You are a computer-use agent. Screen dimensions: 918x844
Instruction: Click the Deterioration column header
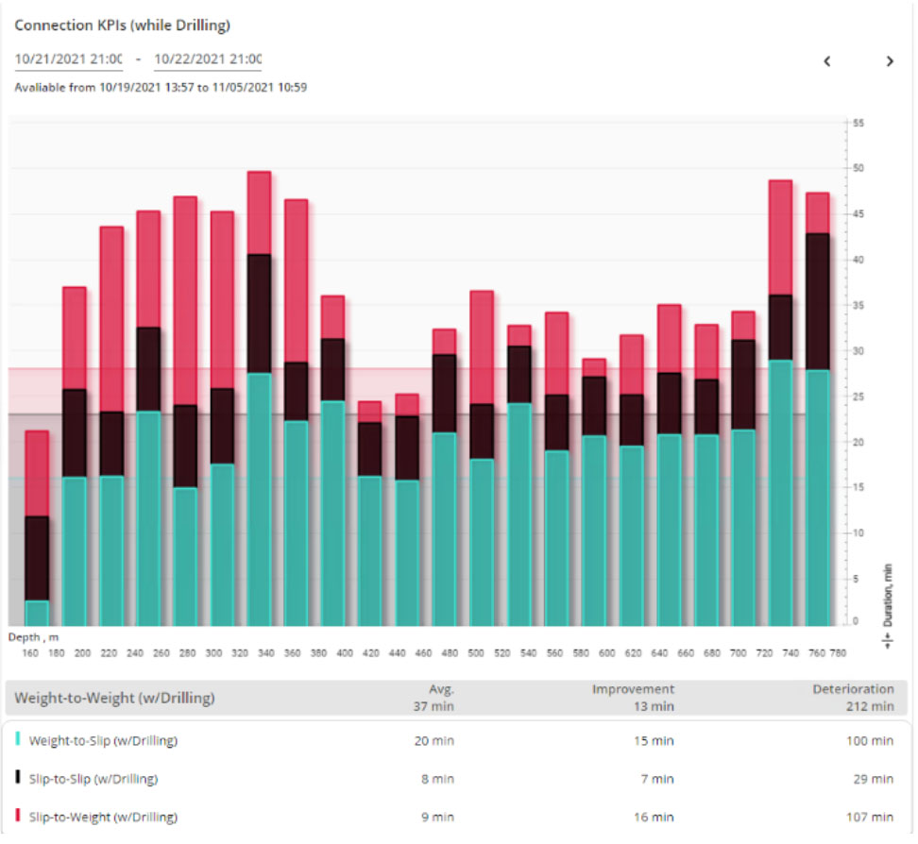[x=853, y=689]
